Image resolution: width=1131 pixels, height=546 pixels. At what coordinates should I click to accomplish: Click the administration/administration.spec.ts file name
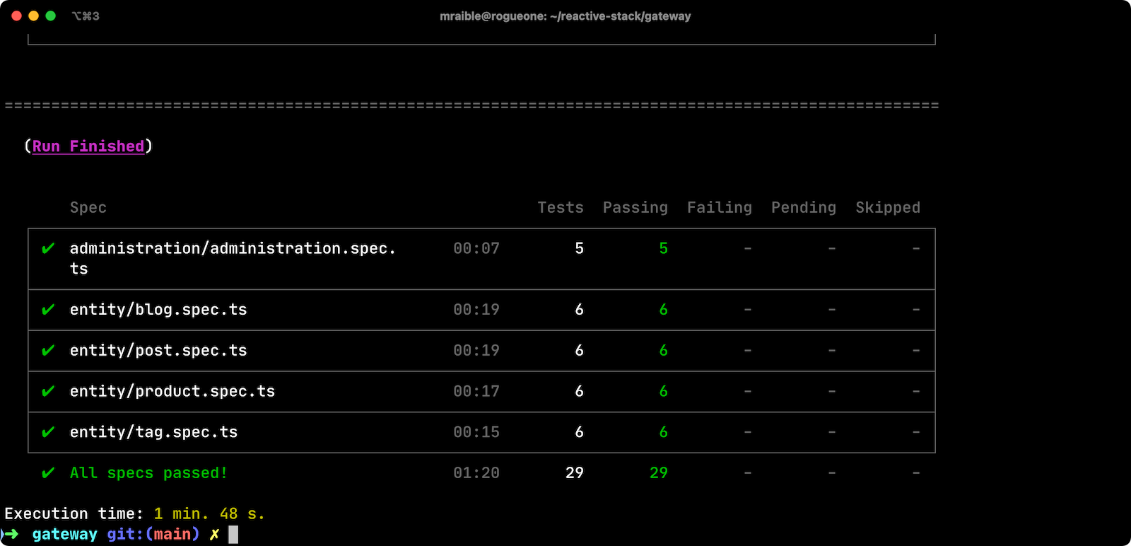pos(232,249)
